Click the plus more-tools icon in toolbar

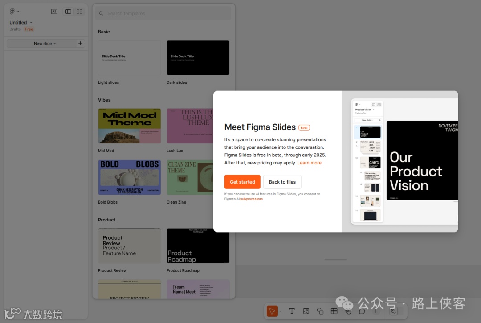376,311
